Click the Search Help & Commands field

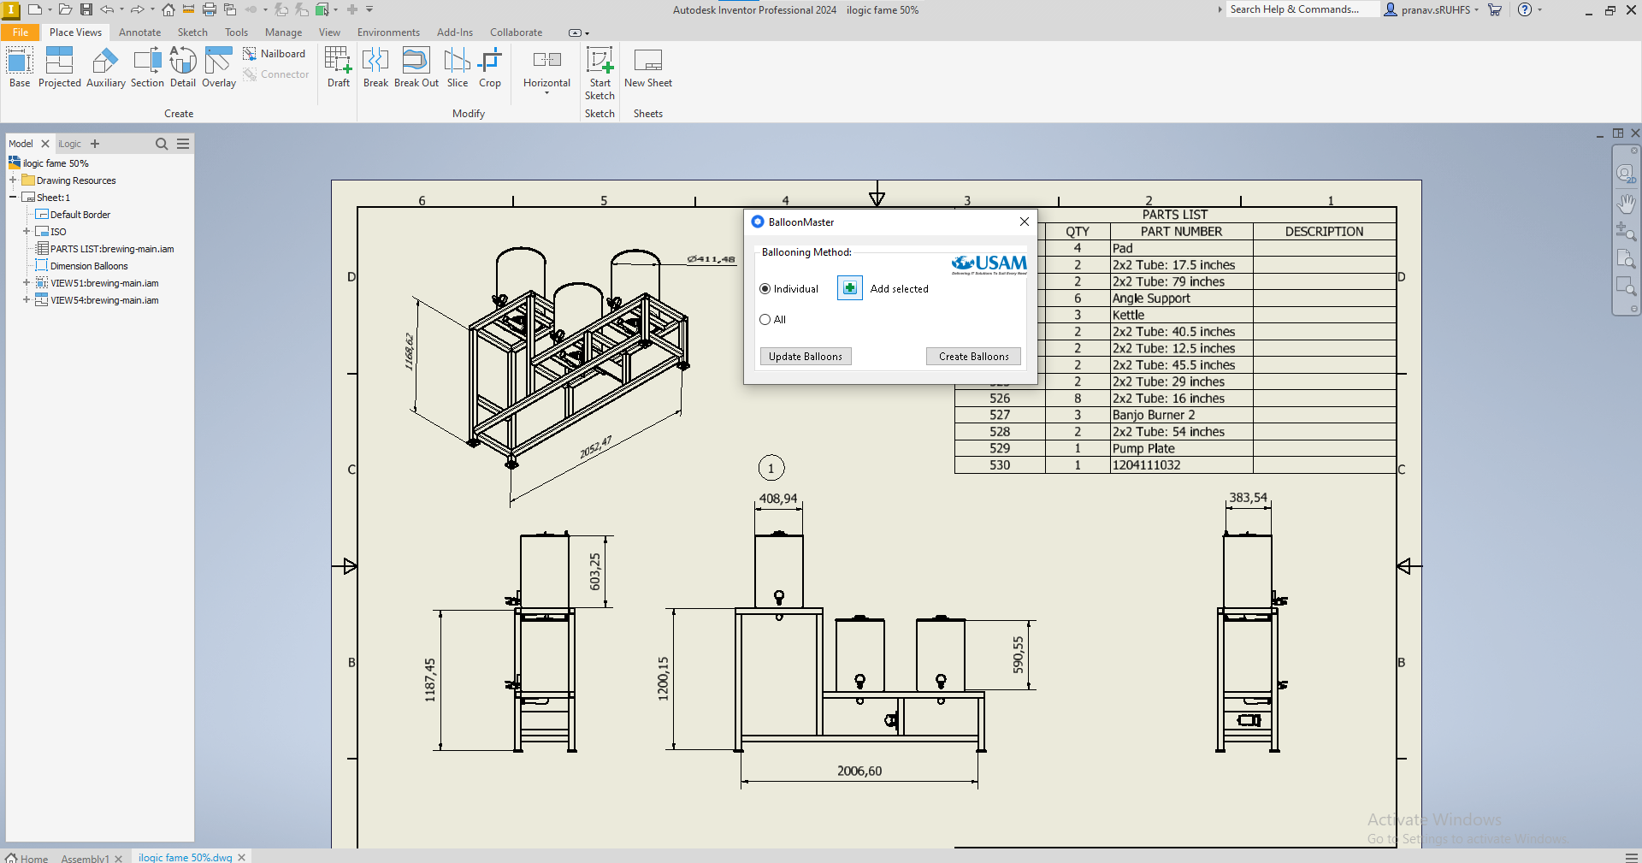(1300, 9)
